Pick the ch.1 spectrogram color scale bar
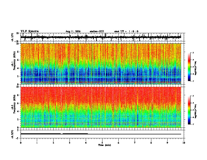 pos(189,67)
